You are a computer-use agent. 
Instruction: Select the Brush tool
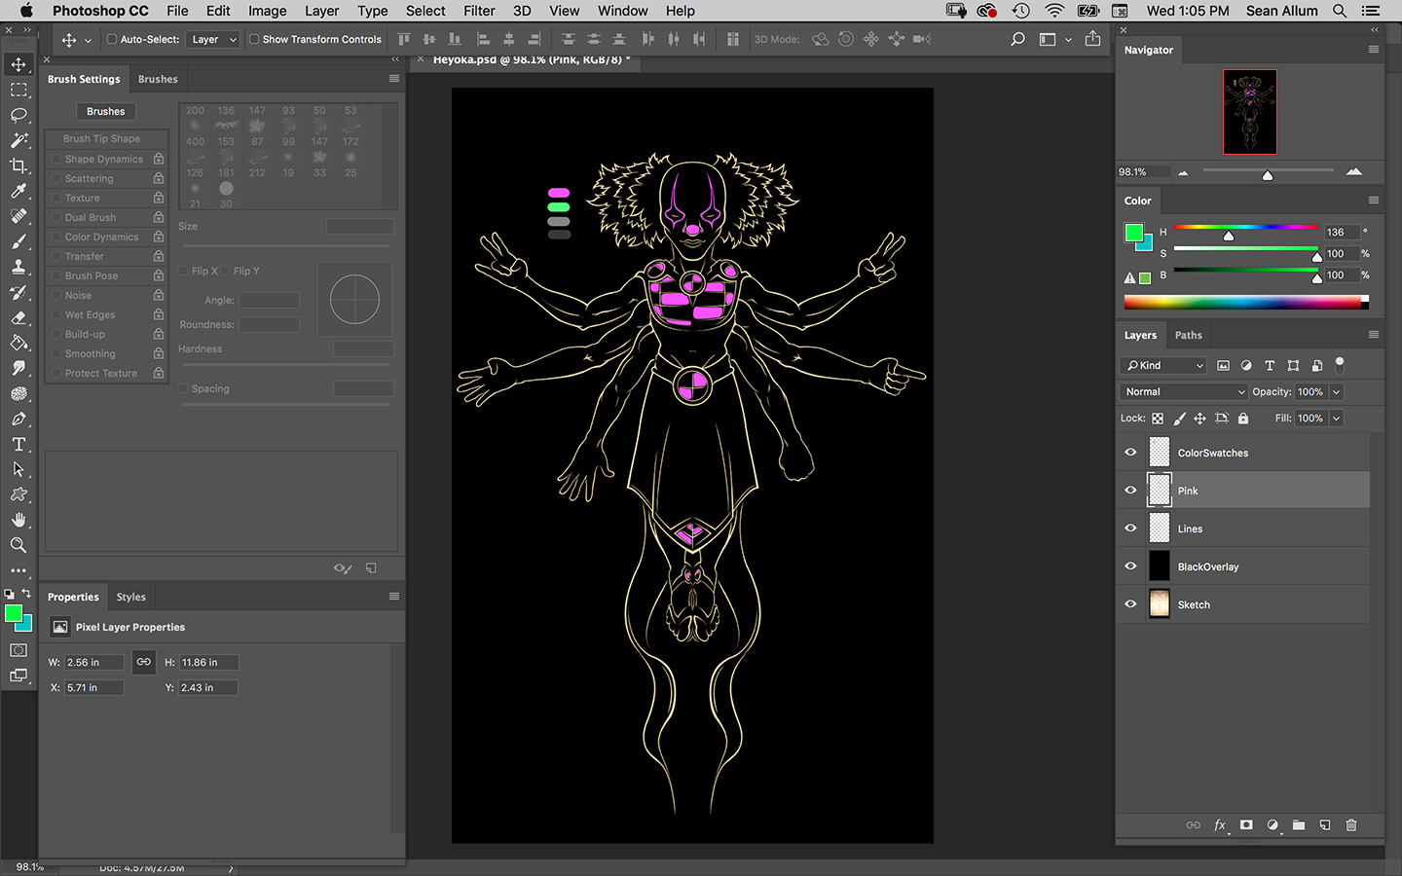coord(18,241)
